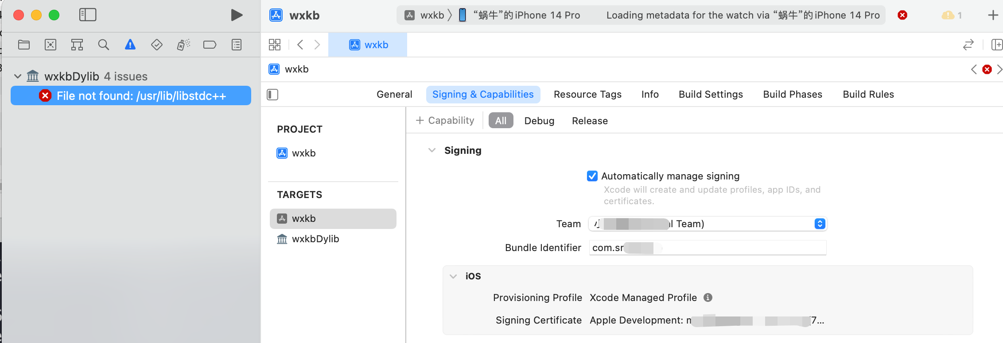Select the wxkbDylib target
The height and width of the screenshot is (343, 1003).
pyautogui.click(x=315, y=239)
